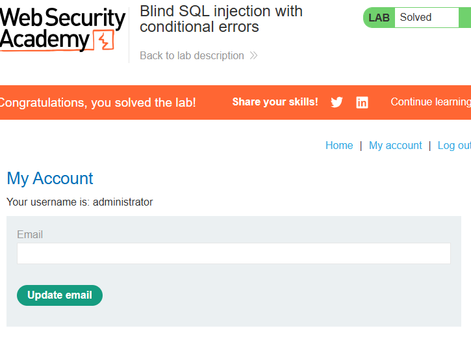471x339 pixels.
Task: Share the result on Twitter
Action: coord(337,102)
